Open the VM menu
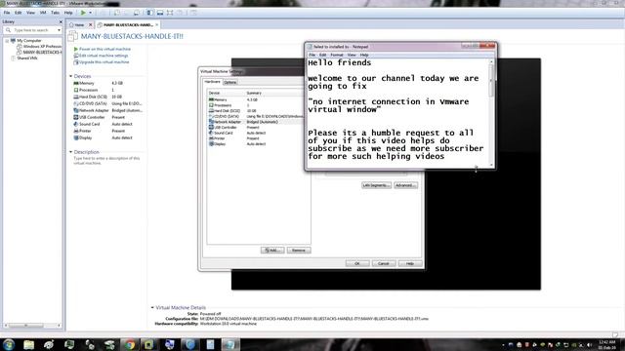The image size is (625, 351). pos(43,13)
